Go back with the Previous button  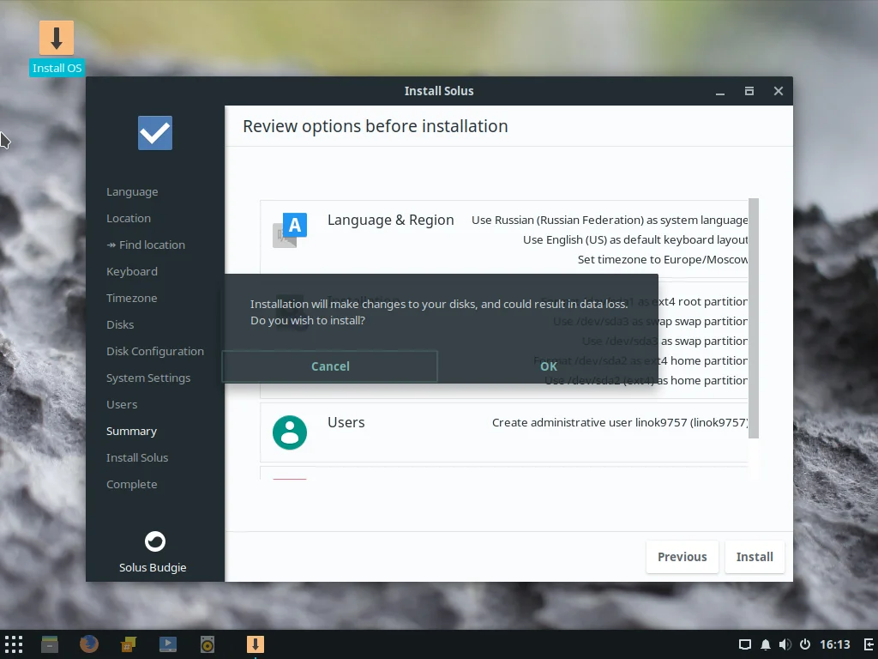(682, 557)
